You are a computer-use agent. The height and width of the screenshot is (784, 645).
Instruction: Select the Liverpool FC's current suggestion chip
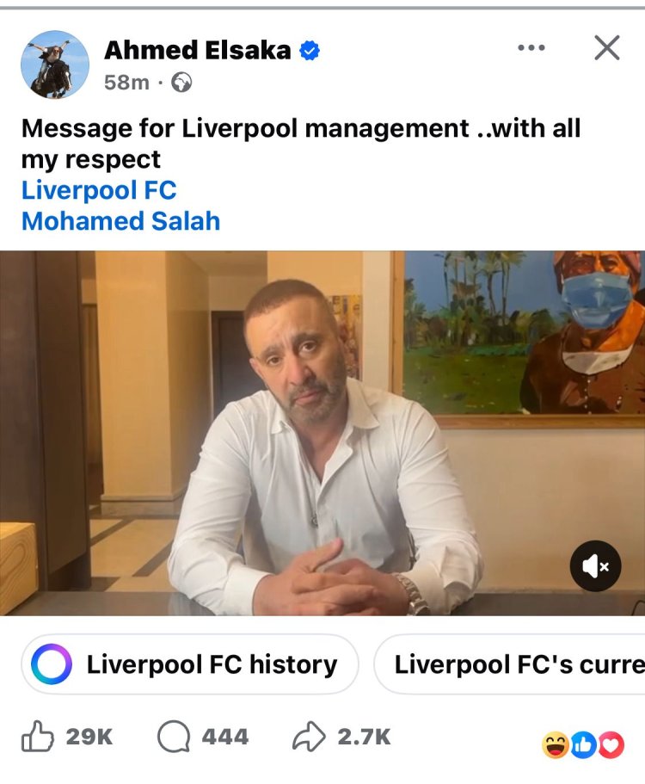click(x=510, y=664)
